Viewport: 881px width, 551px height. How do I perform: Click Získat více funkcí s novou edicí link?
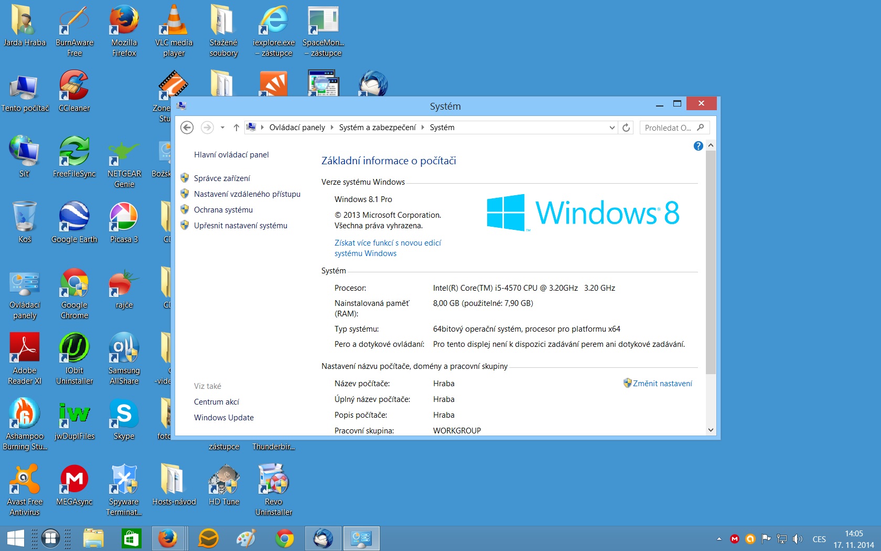pyautogui.click(x=388, y=248)
